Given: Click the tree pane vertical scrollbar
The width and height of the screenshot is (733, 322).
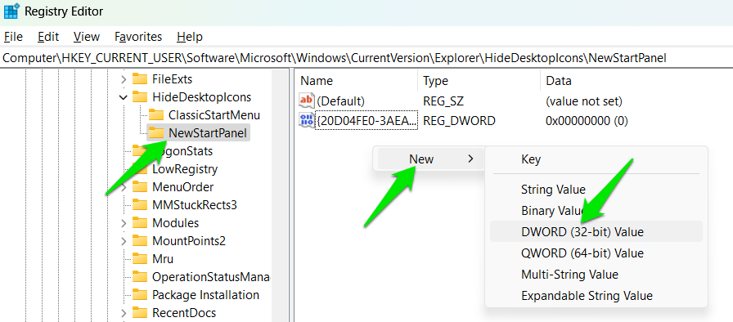Looking at the screenshot, I should [x=280, y=196].
